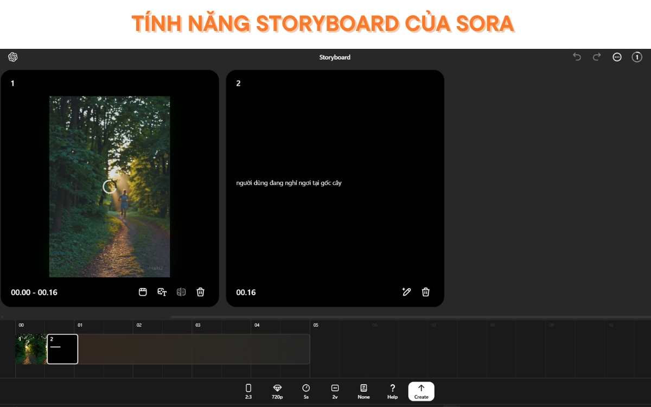Viewport: 651px width, 407px height.
Task: Click the card 2 prompt text field
Action: pyautogui.click(x=289, y=183)
